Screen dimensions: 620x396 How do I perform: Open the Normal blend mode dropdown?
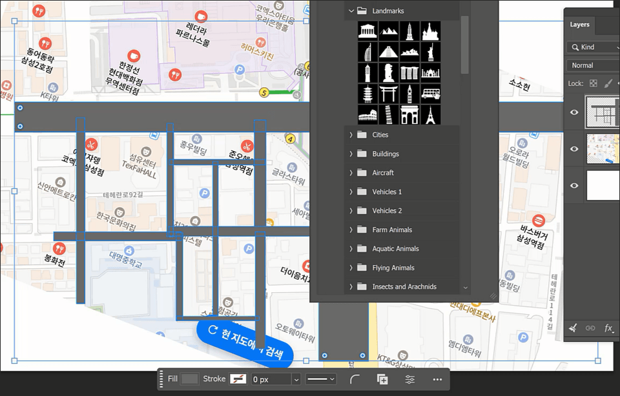point(593,66)
